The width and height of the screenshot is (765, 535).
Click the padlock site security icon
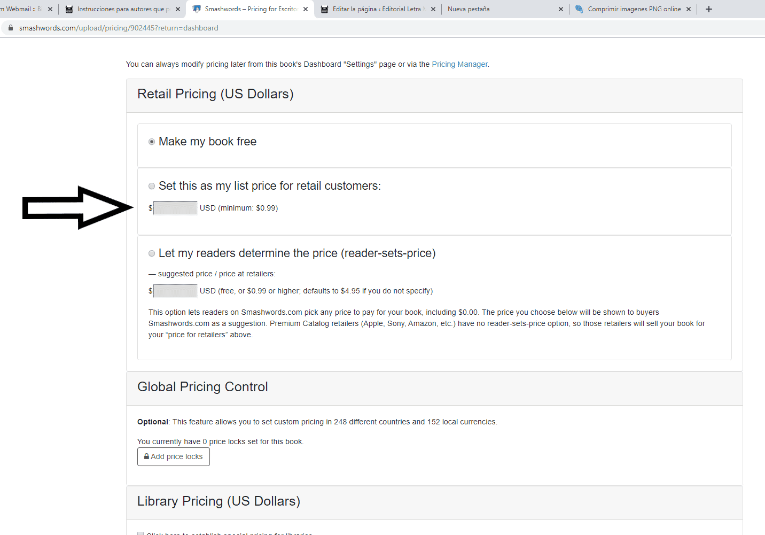(10, 28)
